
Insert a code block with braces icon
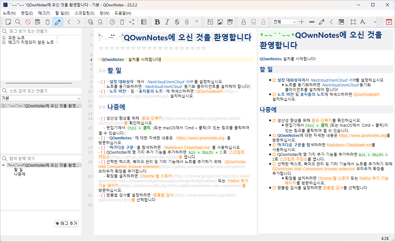click(187, 22)
